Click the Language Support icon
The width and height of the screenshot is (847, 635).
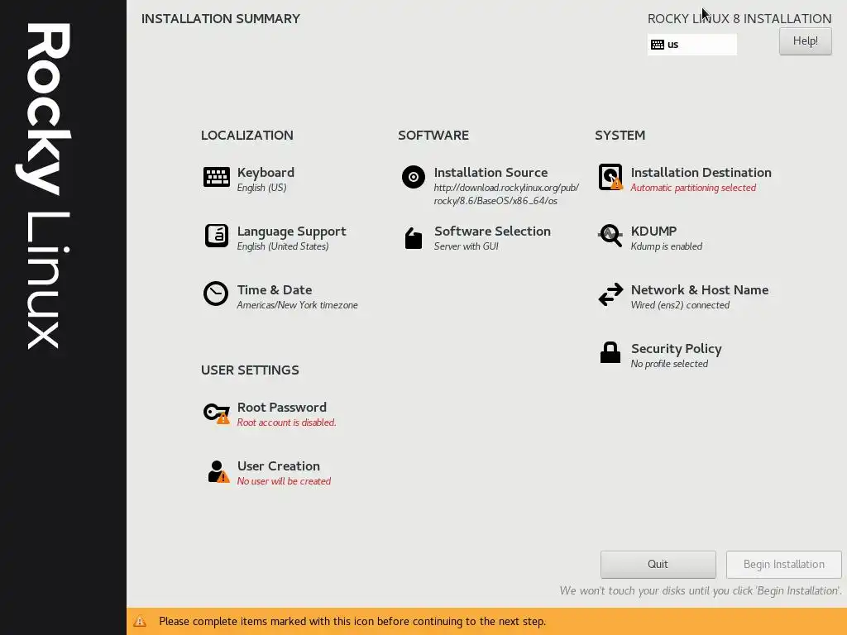click(216, 236)
